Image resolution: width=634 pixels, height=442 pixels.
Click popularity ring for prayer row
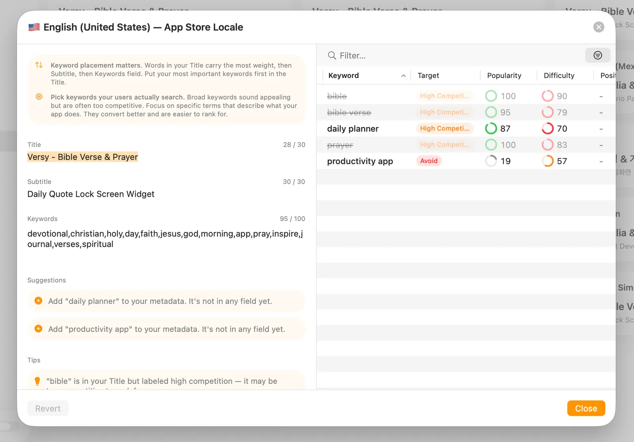point(491,145)
